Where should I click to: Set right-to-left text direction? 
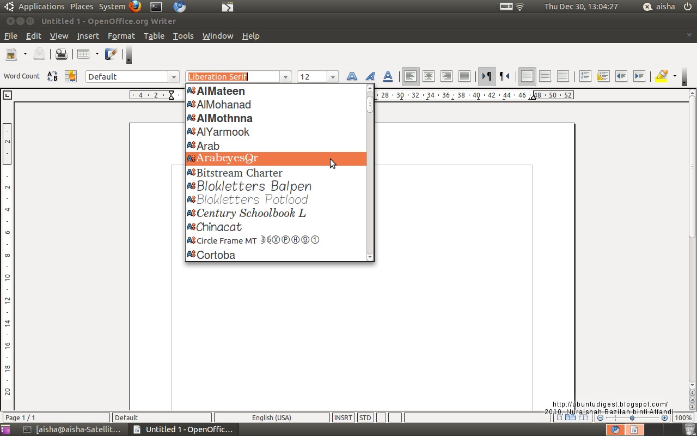tap(505, 76)
